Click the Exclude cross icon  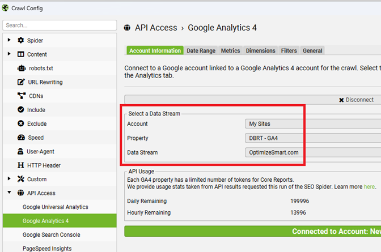coord(21,123)
